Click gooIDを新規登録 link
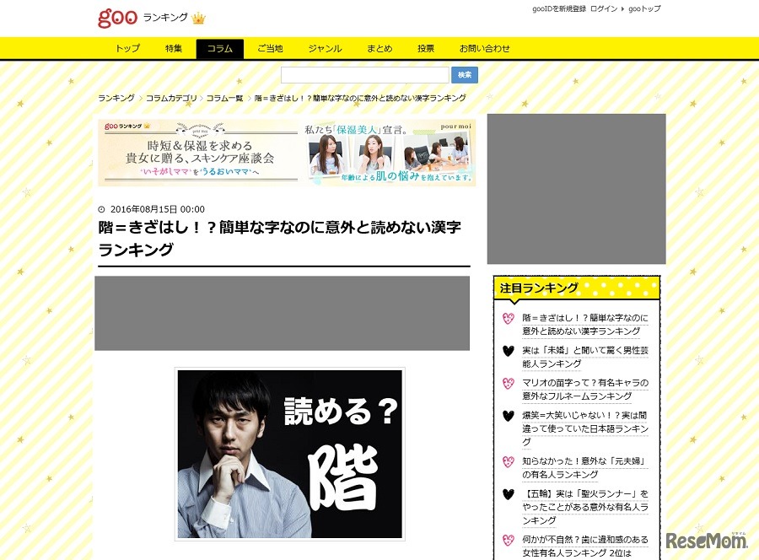 (x=559, y=8)
